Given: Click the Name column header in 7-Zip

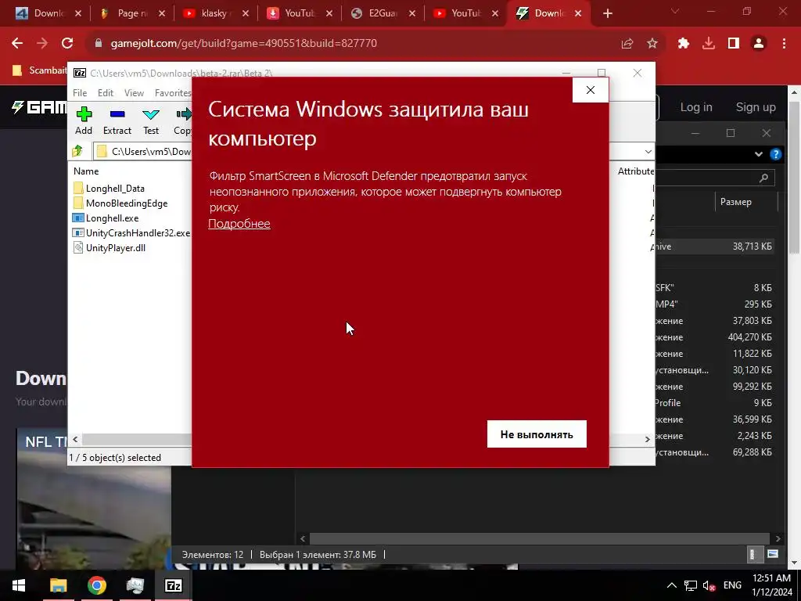Looking at the screenshot, I should click(x=86, y=171).
